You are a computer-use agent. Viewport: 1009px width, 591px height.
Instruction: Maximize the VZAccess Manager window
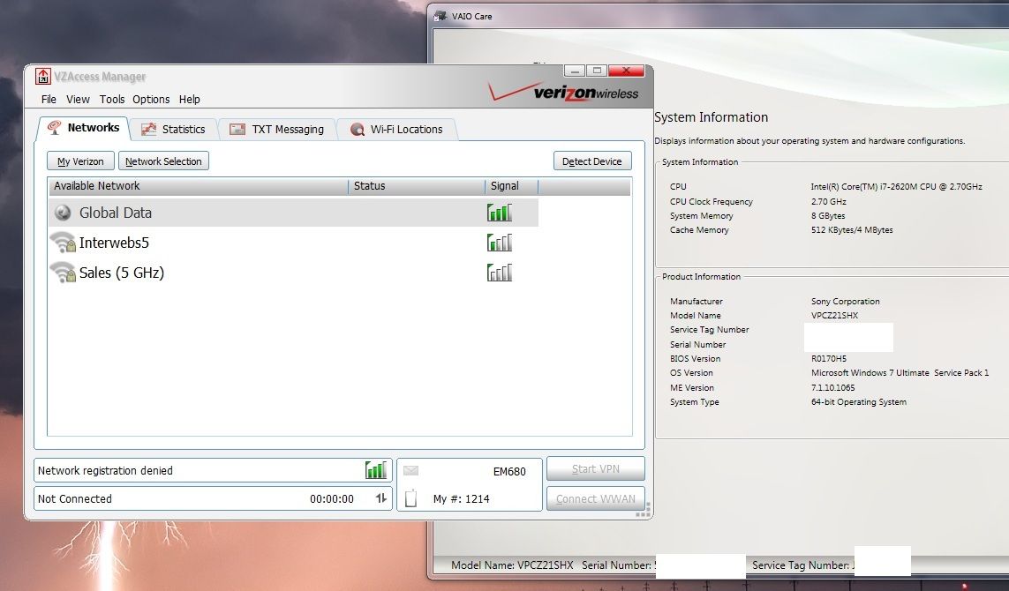(x=597, y=71)
